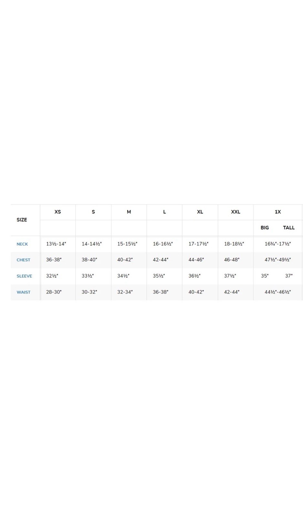Select the 1X size column header
The height and width of the screenshot is (517, 303).
278,212
